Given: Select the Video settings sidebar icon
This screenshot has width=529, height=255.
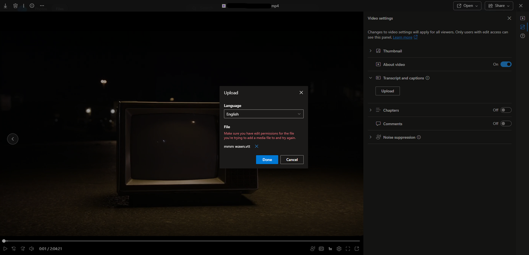Looking at the screenshot, I should (522, 27).
